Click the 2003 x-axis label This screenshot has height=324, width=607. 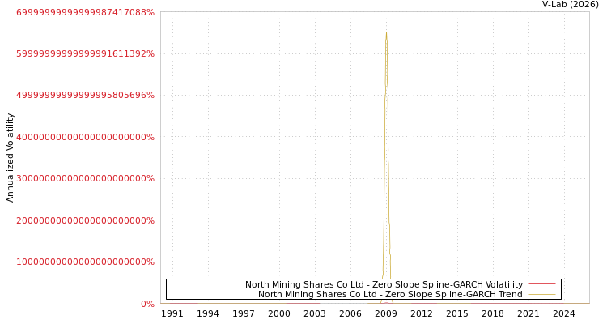(315, 313)
